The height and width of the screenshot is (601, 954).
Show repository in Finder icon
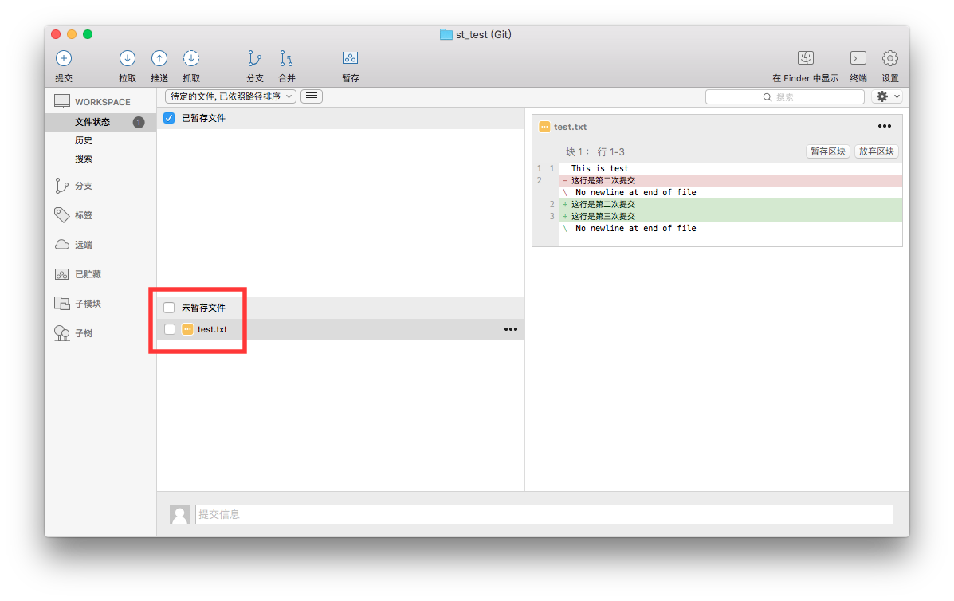click(x=806, y=58)
